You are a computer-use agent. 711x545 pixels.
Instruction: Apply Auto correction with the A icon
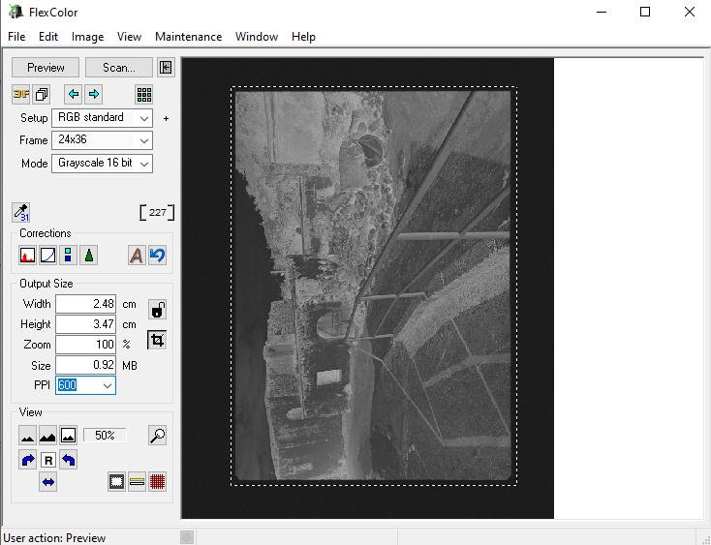[137, 255]
